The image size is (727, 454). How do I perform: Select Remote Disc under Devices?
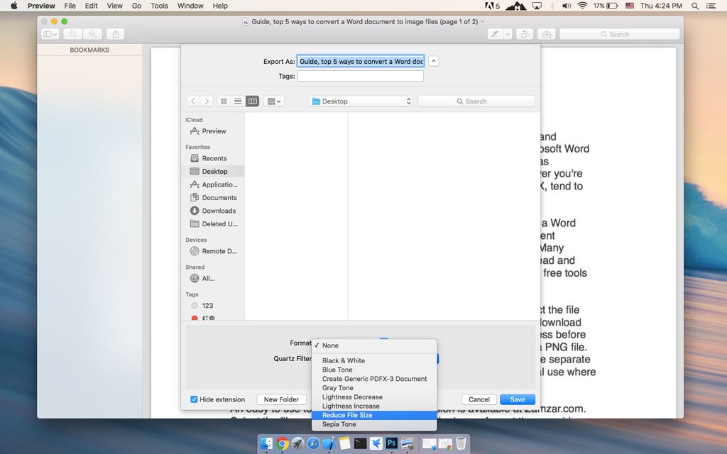click(212, 251)
